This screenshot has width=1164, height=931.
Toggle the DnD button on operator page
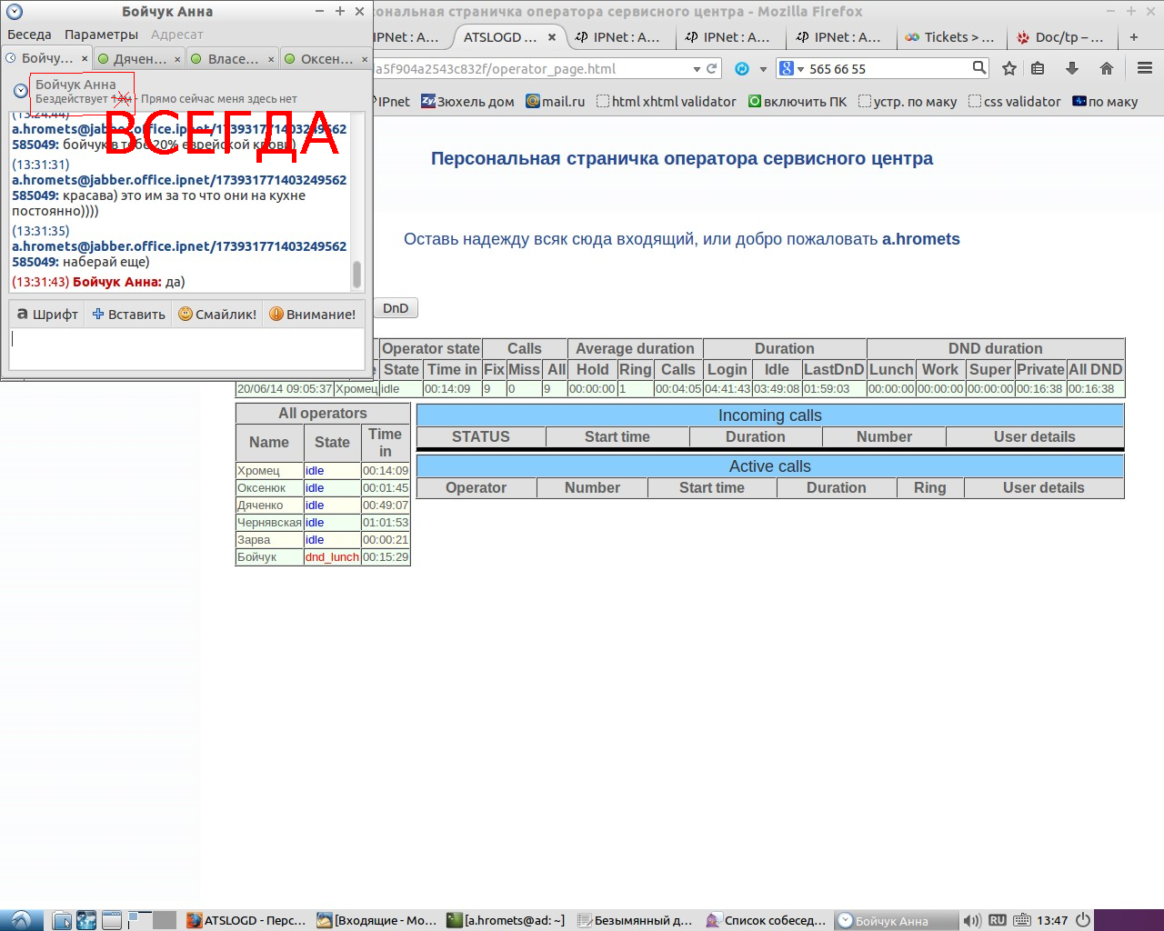pos(396,308)
